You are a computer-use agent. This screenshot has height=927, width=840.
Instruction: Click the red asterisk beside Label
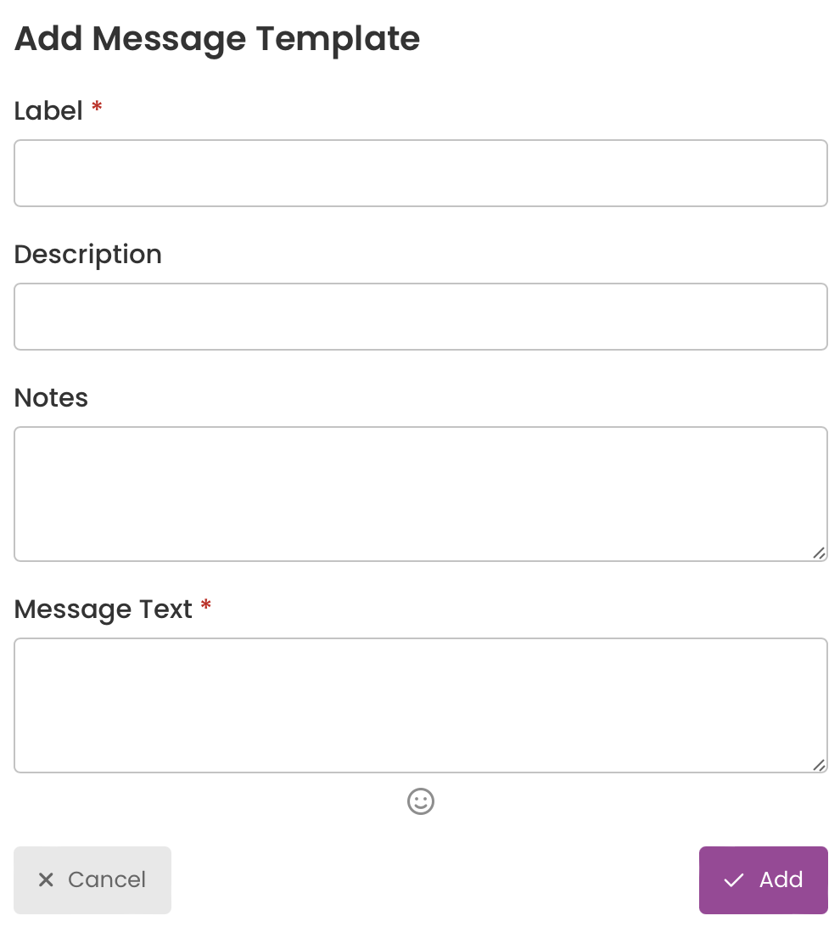pyautogui.click(x=97, y=107)
